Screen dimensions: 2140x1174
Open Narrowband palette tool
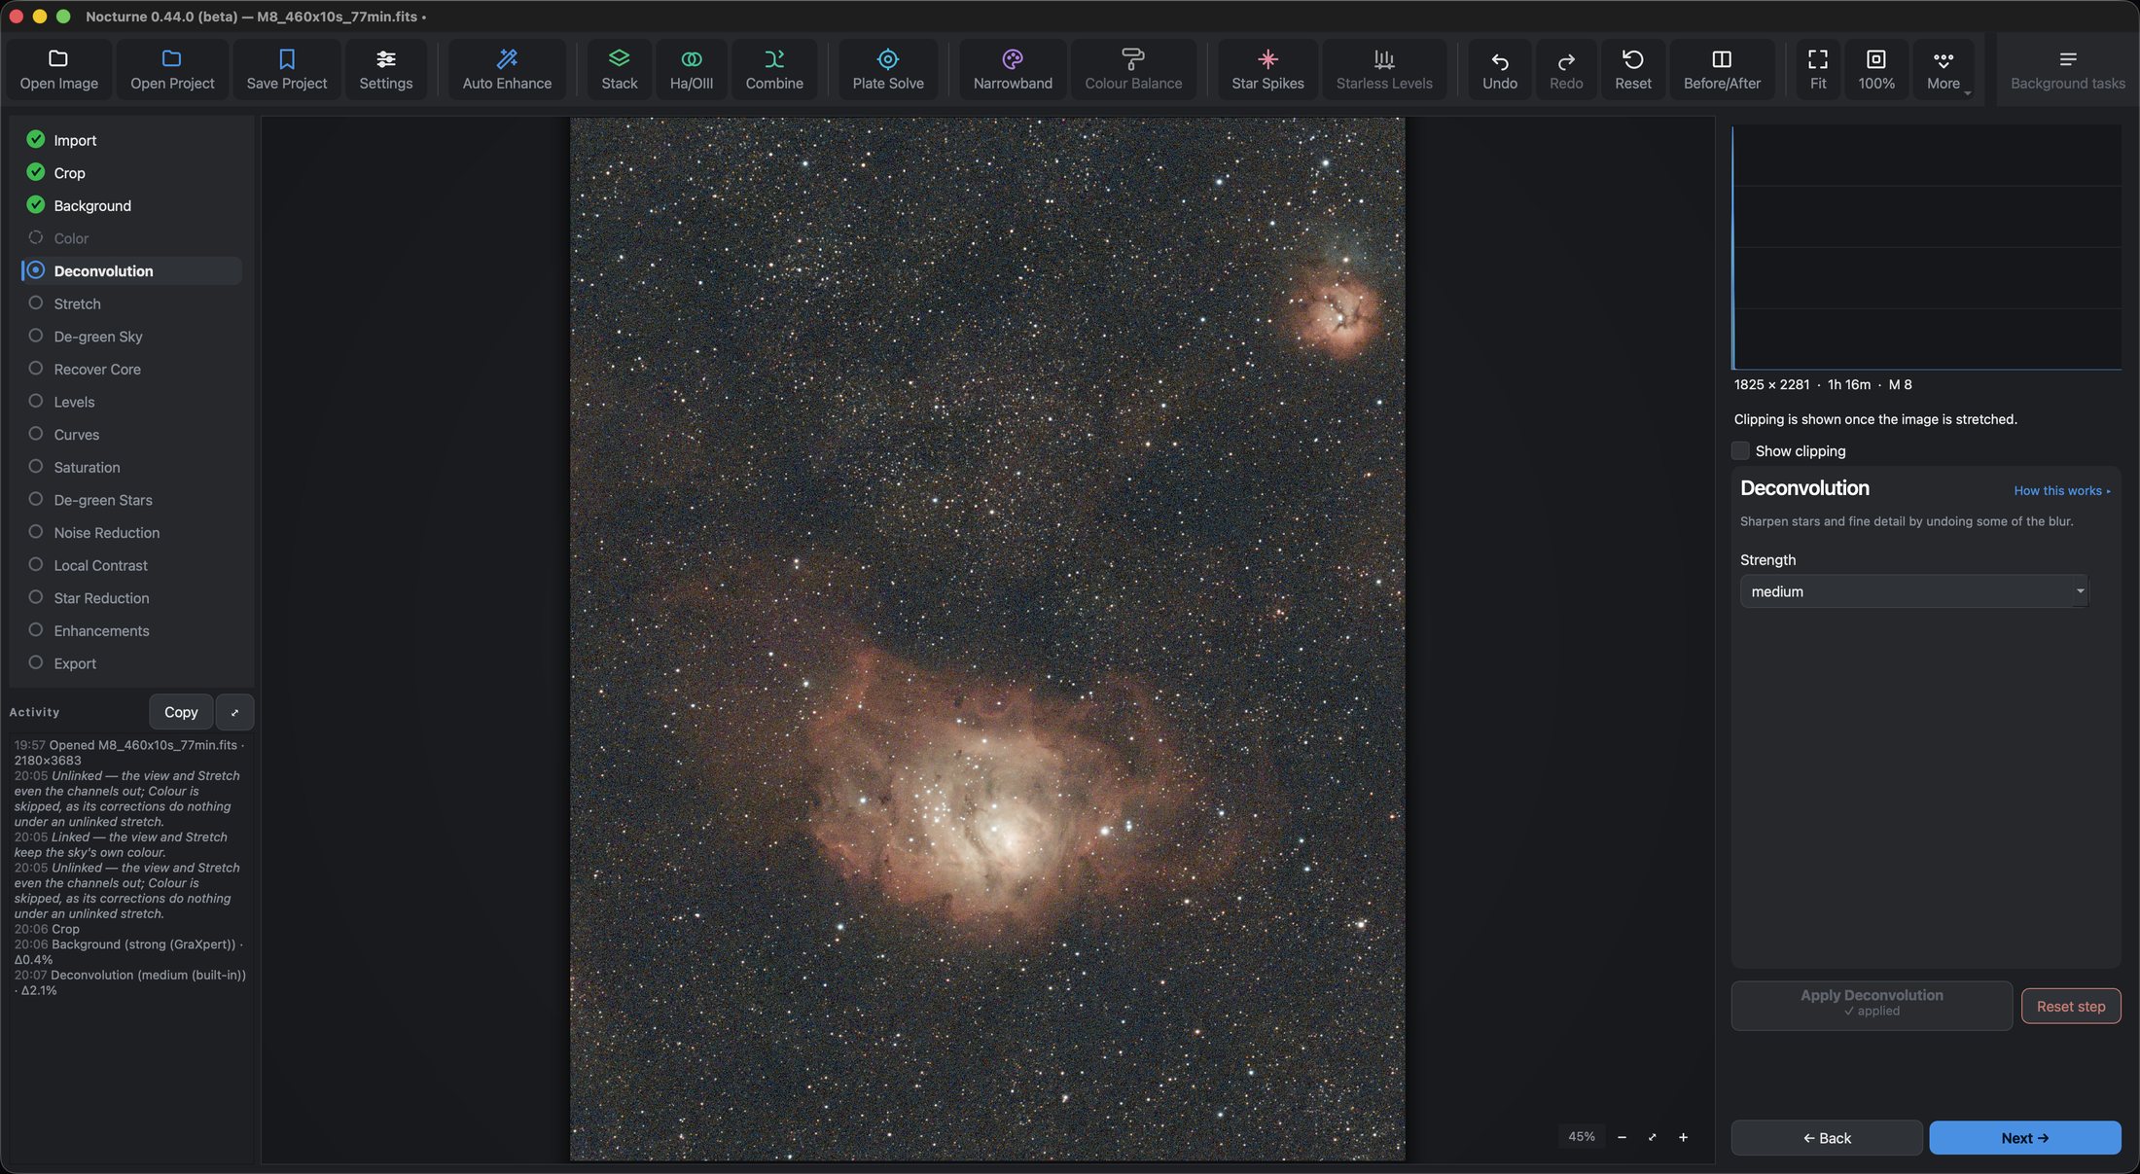[x=1013, y=69]
